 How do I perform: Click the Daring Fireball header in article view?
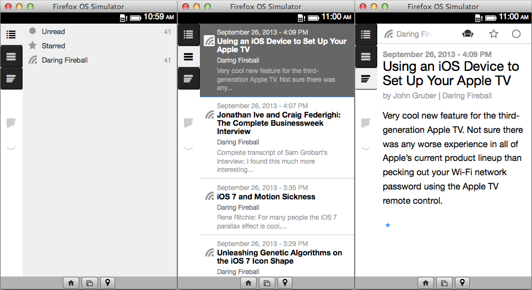point(408,34)
